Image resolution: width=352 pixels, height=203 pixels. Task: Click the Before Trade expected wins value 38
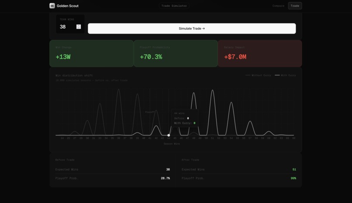coord(168,169)
